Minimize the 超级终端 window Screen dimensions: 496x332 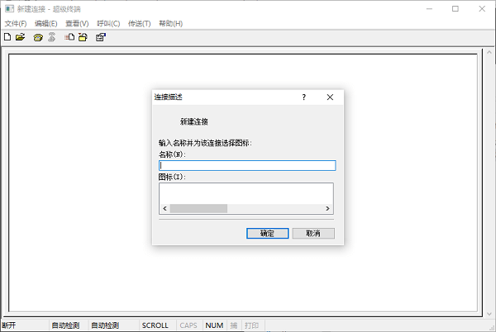tap(429, 9)
